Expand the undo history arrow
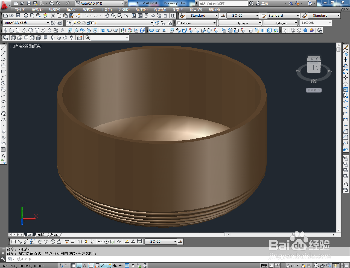Image resolution: width=350 pixels, height=268 pixels. point(91,16)
